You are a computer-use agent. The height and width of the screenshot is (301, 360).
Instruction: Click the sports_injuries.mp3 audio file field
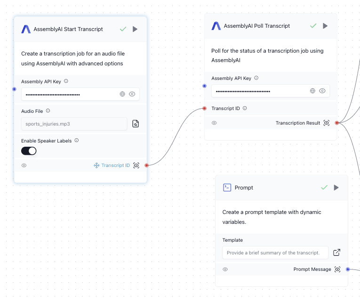[74, 124]
